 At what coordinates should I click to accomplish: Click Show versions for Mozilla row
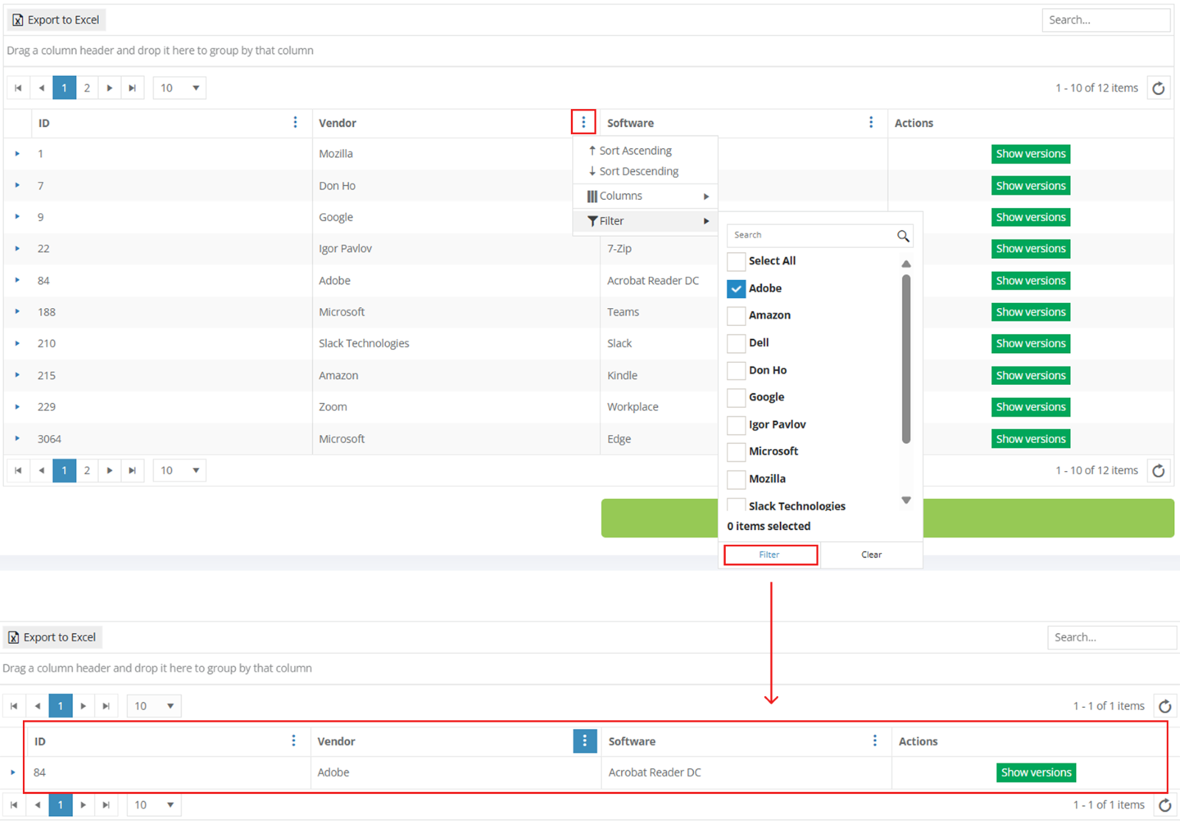point(1030,154)
